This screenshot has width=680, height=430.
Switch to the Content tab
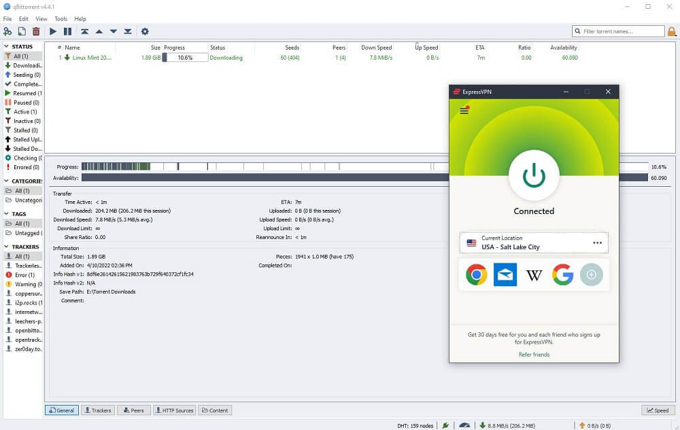pos(215,410)
